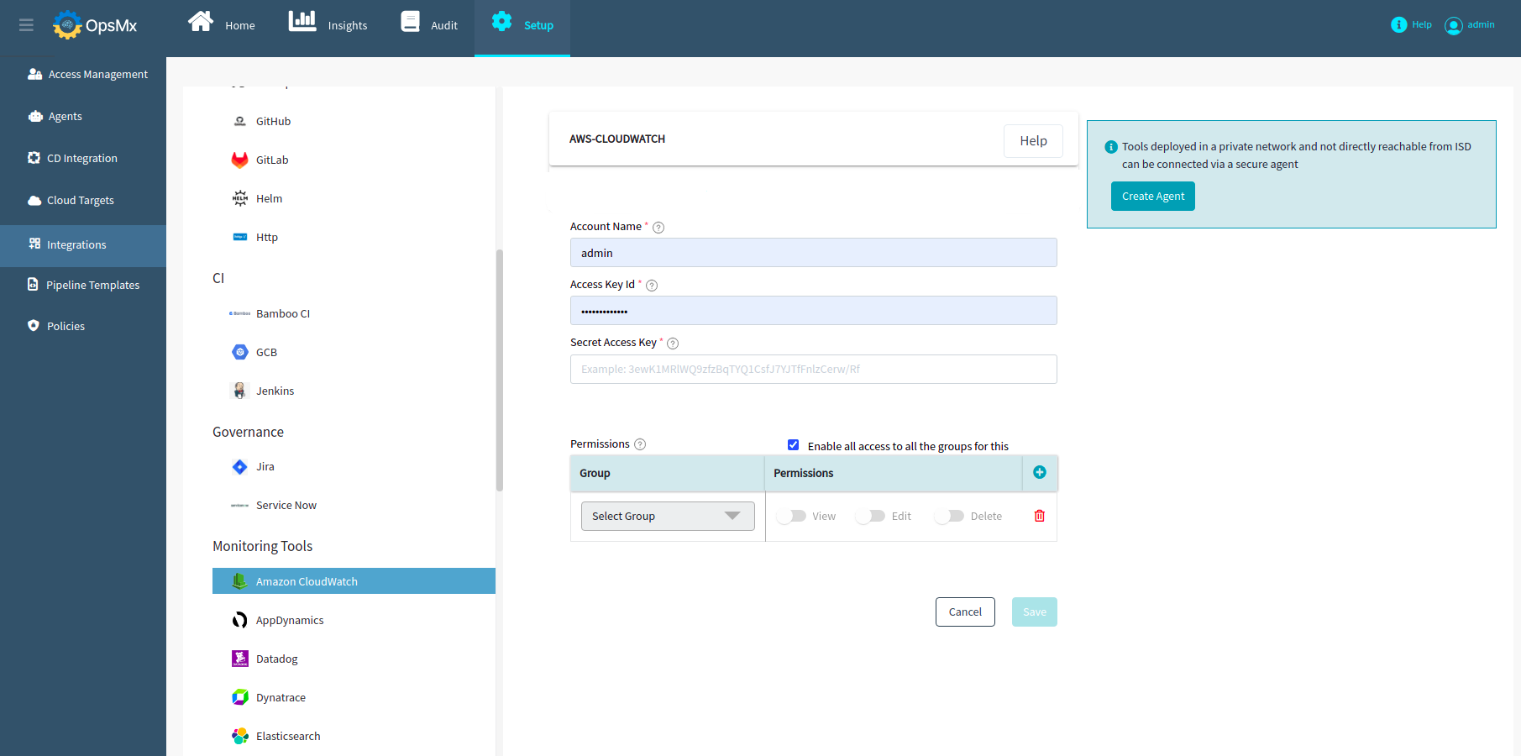This screenshot has height=756, width=1521.
Task: Toggle the Edit permission switch
Action: (871, 516)
